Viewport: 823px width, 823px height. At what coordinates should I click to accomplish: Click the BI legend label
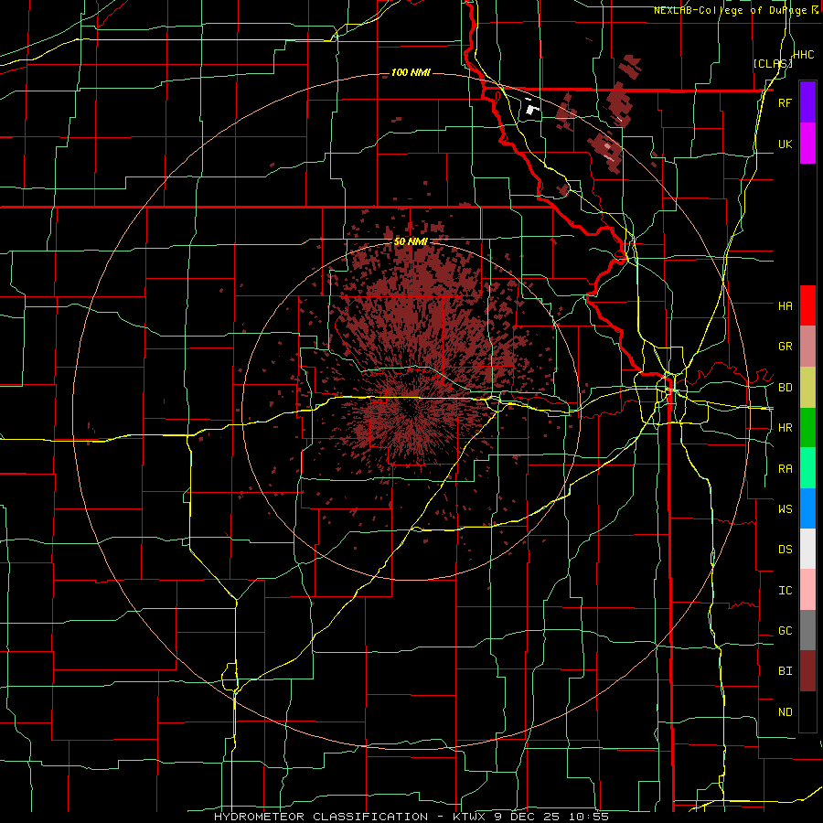[x=785, y=671]
